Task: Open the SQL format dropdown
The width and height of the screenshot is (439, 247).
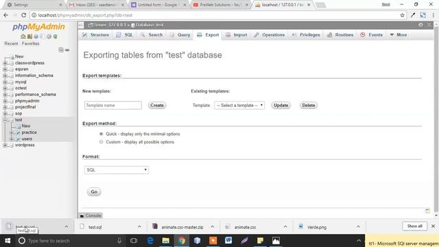Action: (117, 170)
